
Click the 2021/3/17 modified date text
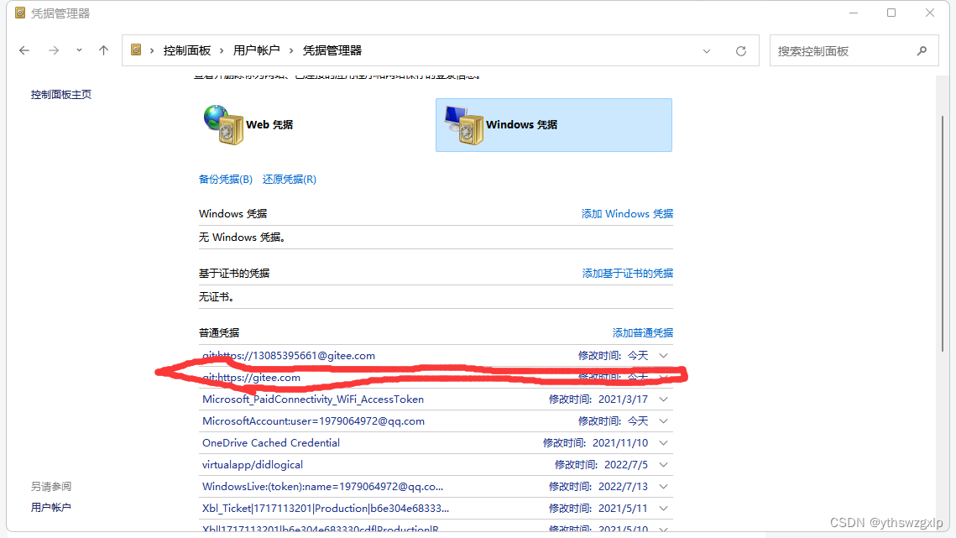623,400
